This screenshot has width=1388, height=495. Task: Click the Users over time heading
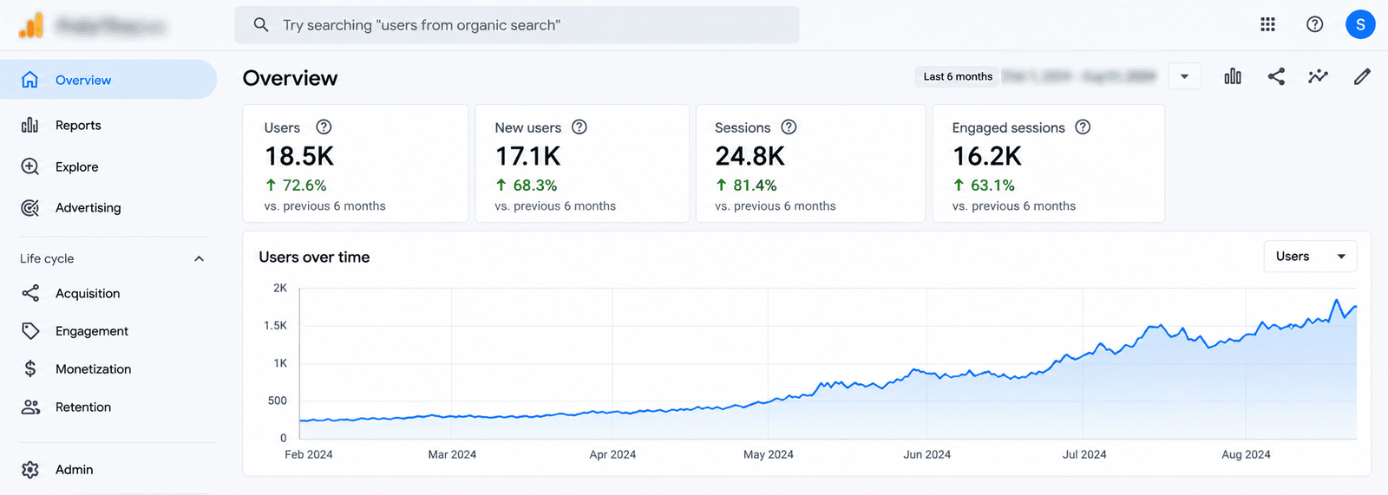point(314,257)
